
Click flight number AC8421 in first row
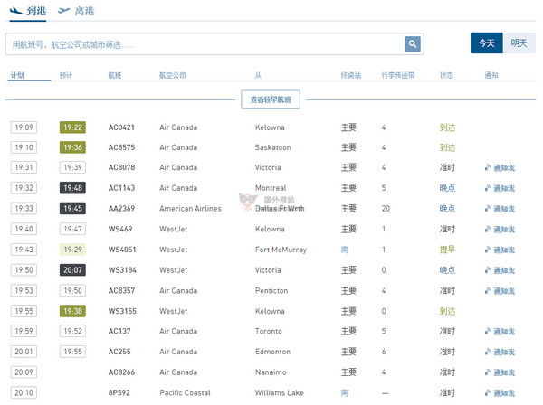(x=121, y=127)
